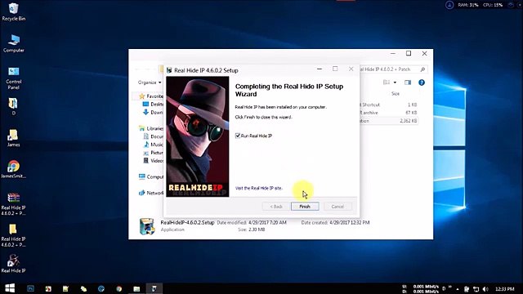Click the Explorer search box

point(393,69)
